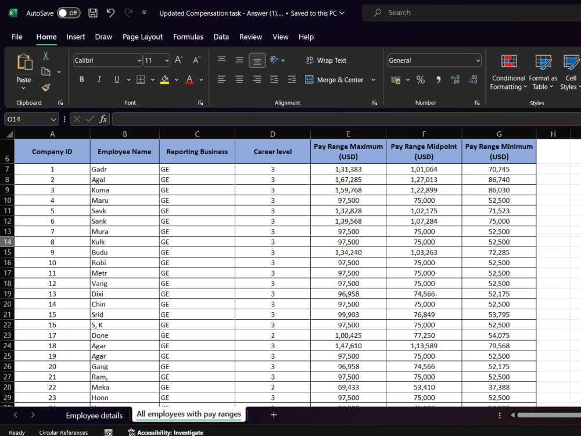Select the Format Painter tool
This screenshot has width=581, height=436.
coord(46,88)
